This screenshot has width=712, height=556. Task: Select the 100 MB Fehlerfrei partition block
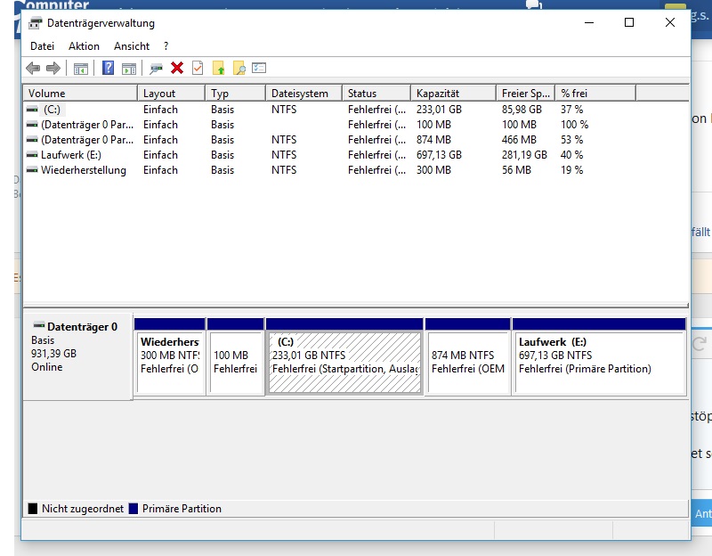pos(235,356)
